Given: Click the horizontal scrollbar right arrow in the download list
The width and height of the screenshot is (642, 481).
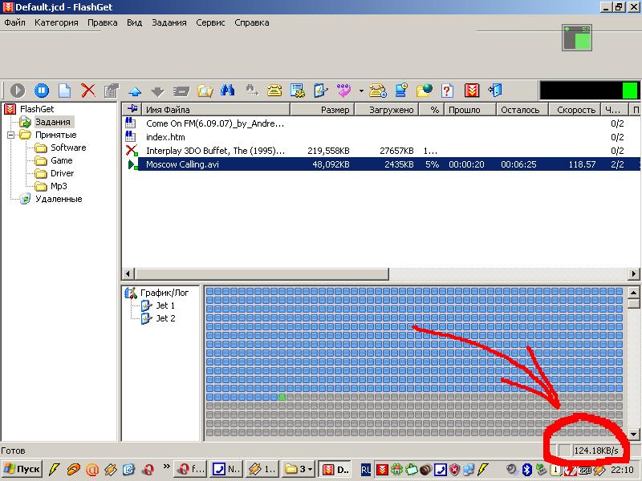Looking at the screenshot, I should [x=634, y=273].
